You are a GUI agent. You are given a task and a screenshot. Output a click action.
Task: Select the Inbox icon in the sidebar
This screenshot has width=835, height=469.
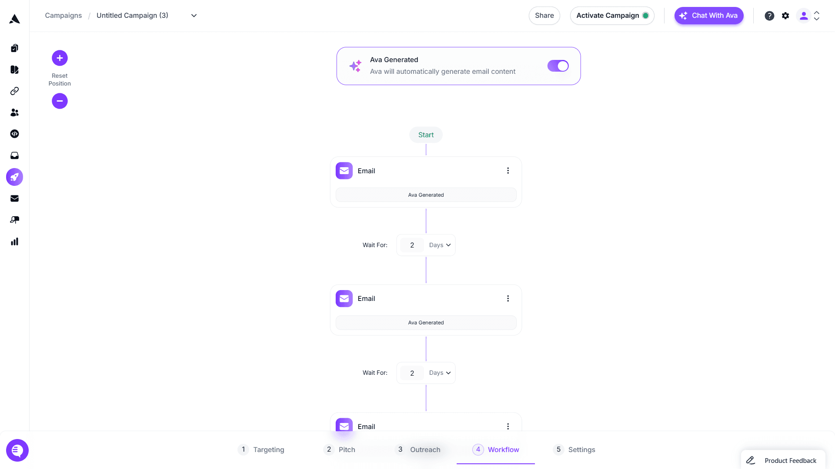pos(14,155)
